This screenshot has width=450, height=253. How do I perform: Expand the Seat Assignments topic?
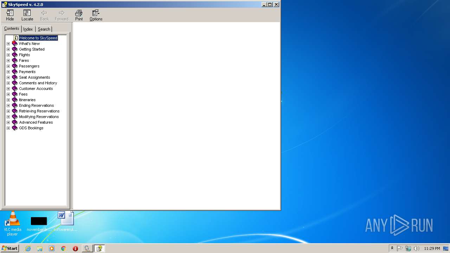8,77
